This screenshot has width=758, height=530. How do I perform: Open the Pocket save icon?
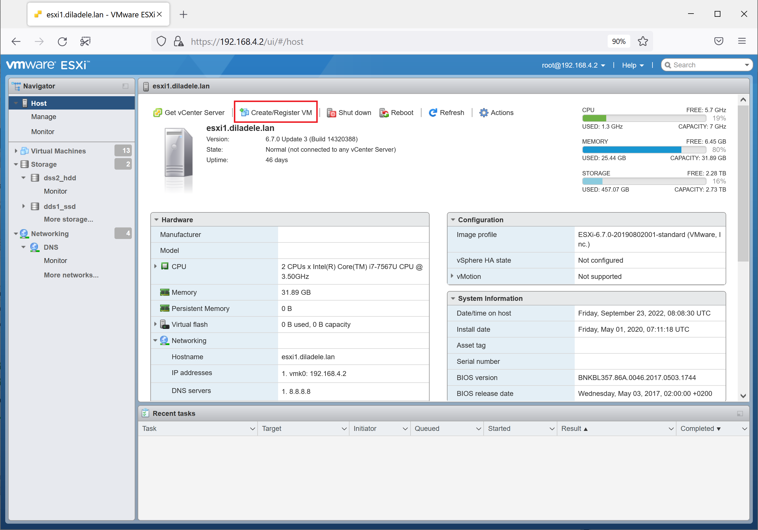(x=719, y=41)
